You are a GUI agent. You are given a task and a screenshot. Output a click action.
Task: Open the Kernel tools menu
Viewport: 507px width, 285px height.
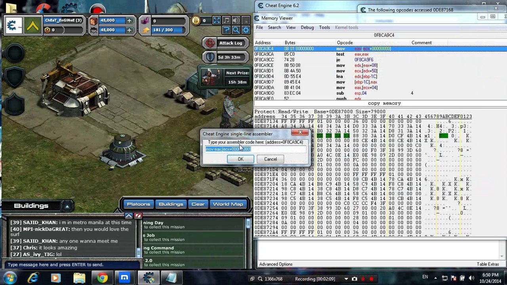click(x=347, y=27)
